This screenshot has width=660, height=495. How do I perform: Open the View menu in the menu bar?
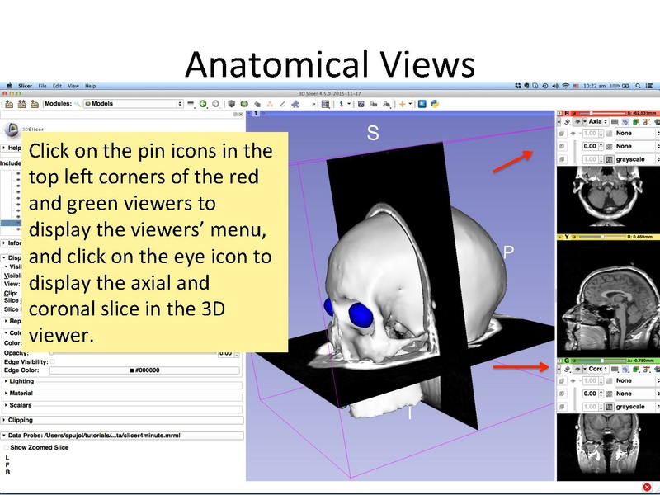tap(73, 86)
